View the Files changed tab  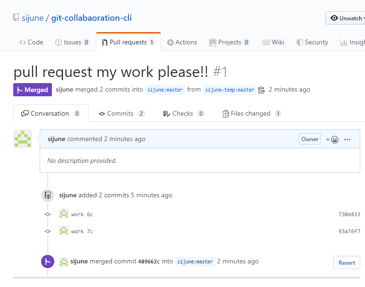[x=252, y=113]
